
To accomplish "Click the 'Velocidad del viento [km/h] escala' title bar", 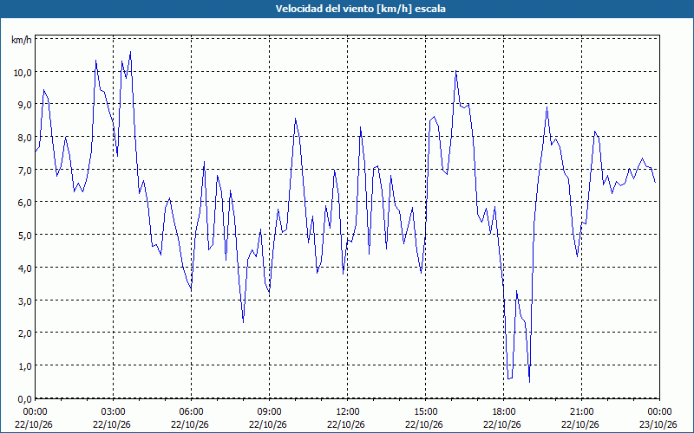I will (347, 9).
